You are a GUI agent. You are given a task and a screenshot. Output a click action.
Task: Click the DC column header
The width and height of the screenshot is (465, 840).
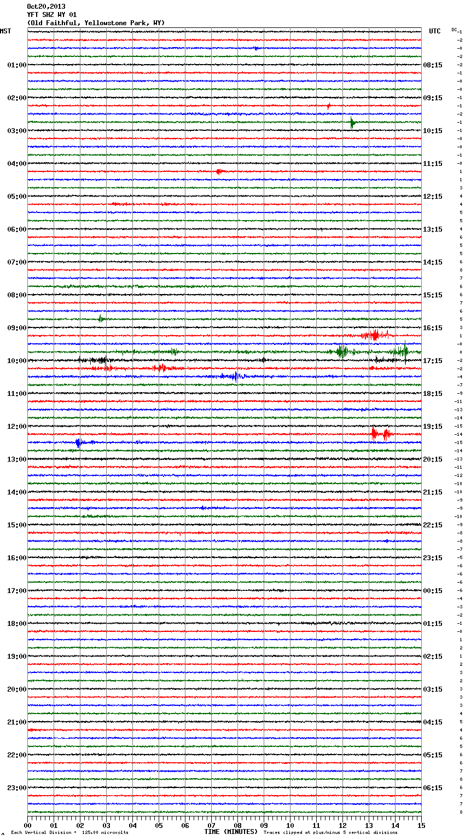pos(454,30)
